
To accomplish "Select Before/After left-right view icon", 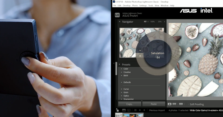I will tap(174, 104).
